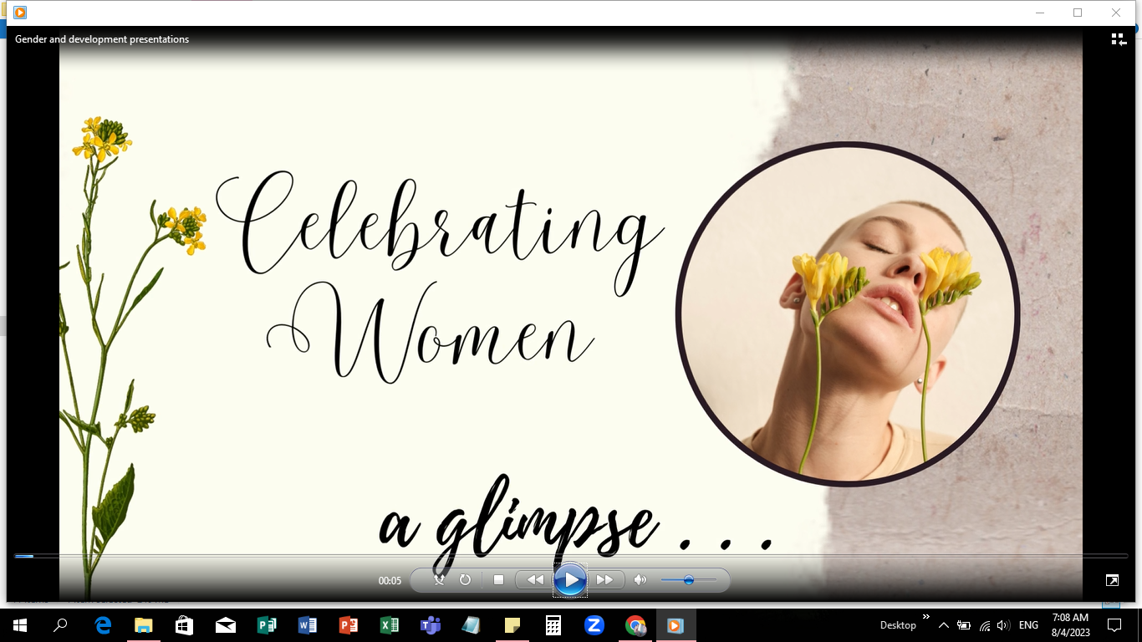
Task: Open Google Chrome from the taskbar
Action: pyautogui.click(x=635, y=625)
